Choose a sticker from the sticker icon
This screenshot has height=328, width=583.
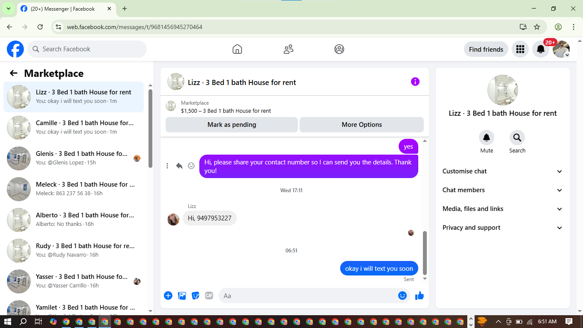pyautogui.click(x=195, y=296)
